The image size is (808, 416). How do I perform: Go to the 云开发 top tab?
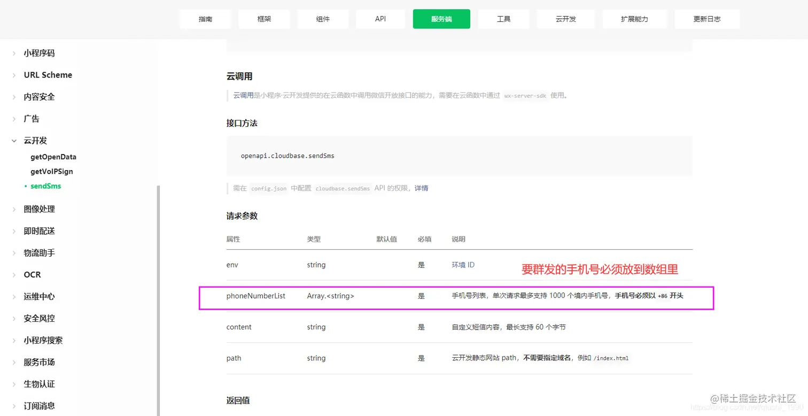click(x=566, y=19)
